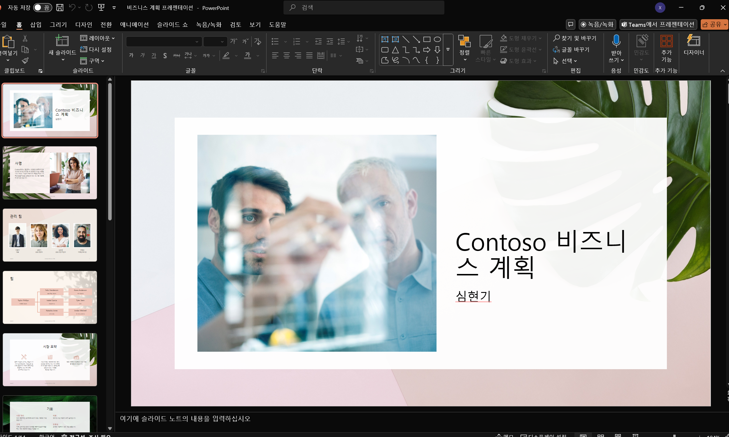This screenshot has width=729, height=437.
Task: Click Reset (다시 설정) slide button
Action: coord(96,49)
